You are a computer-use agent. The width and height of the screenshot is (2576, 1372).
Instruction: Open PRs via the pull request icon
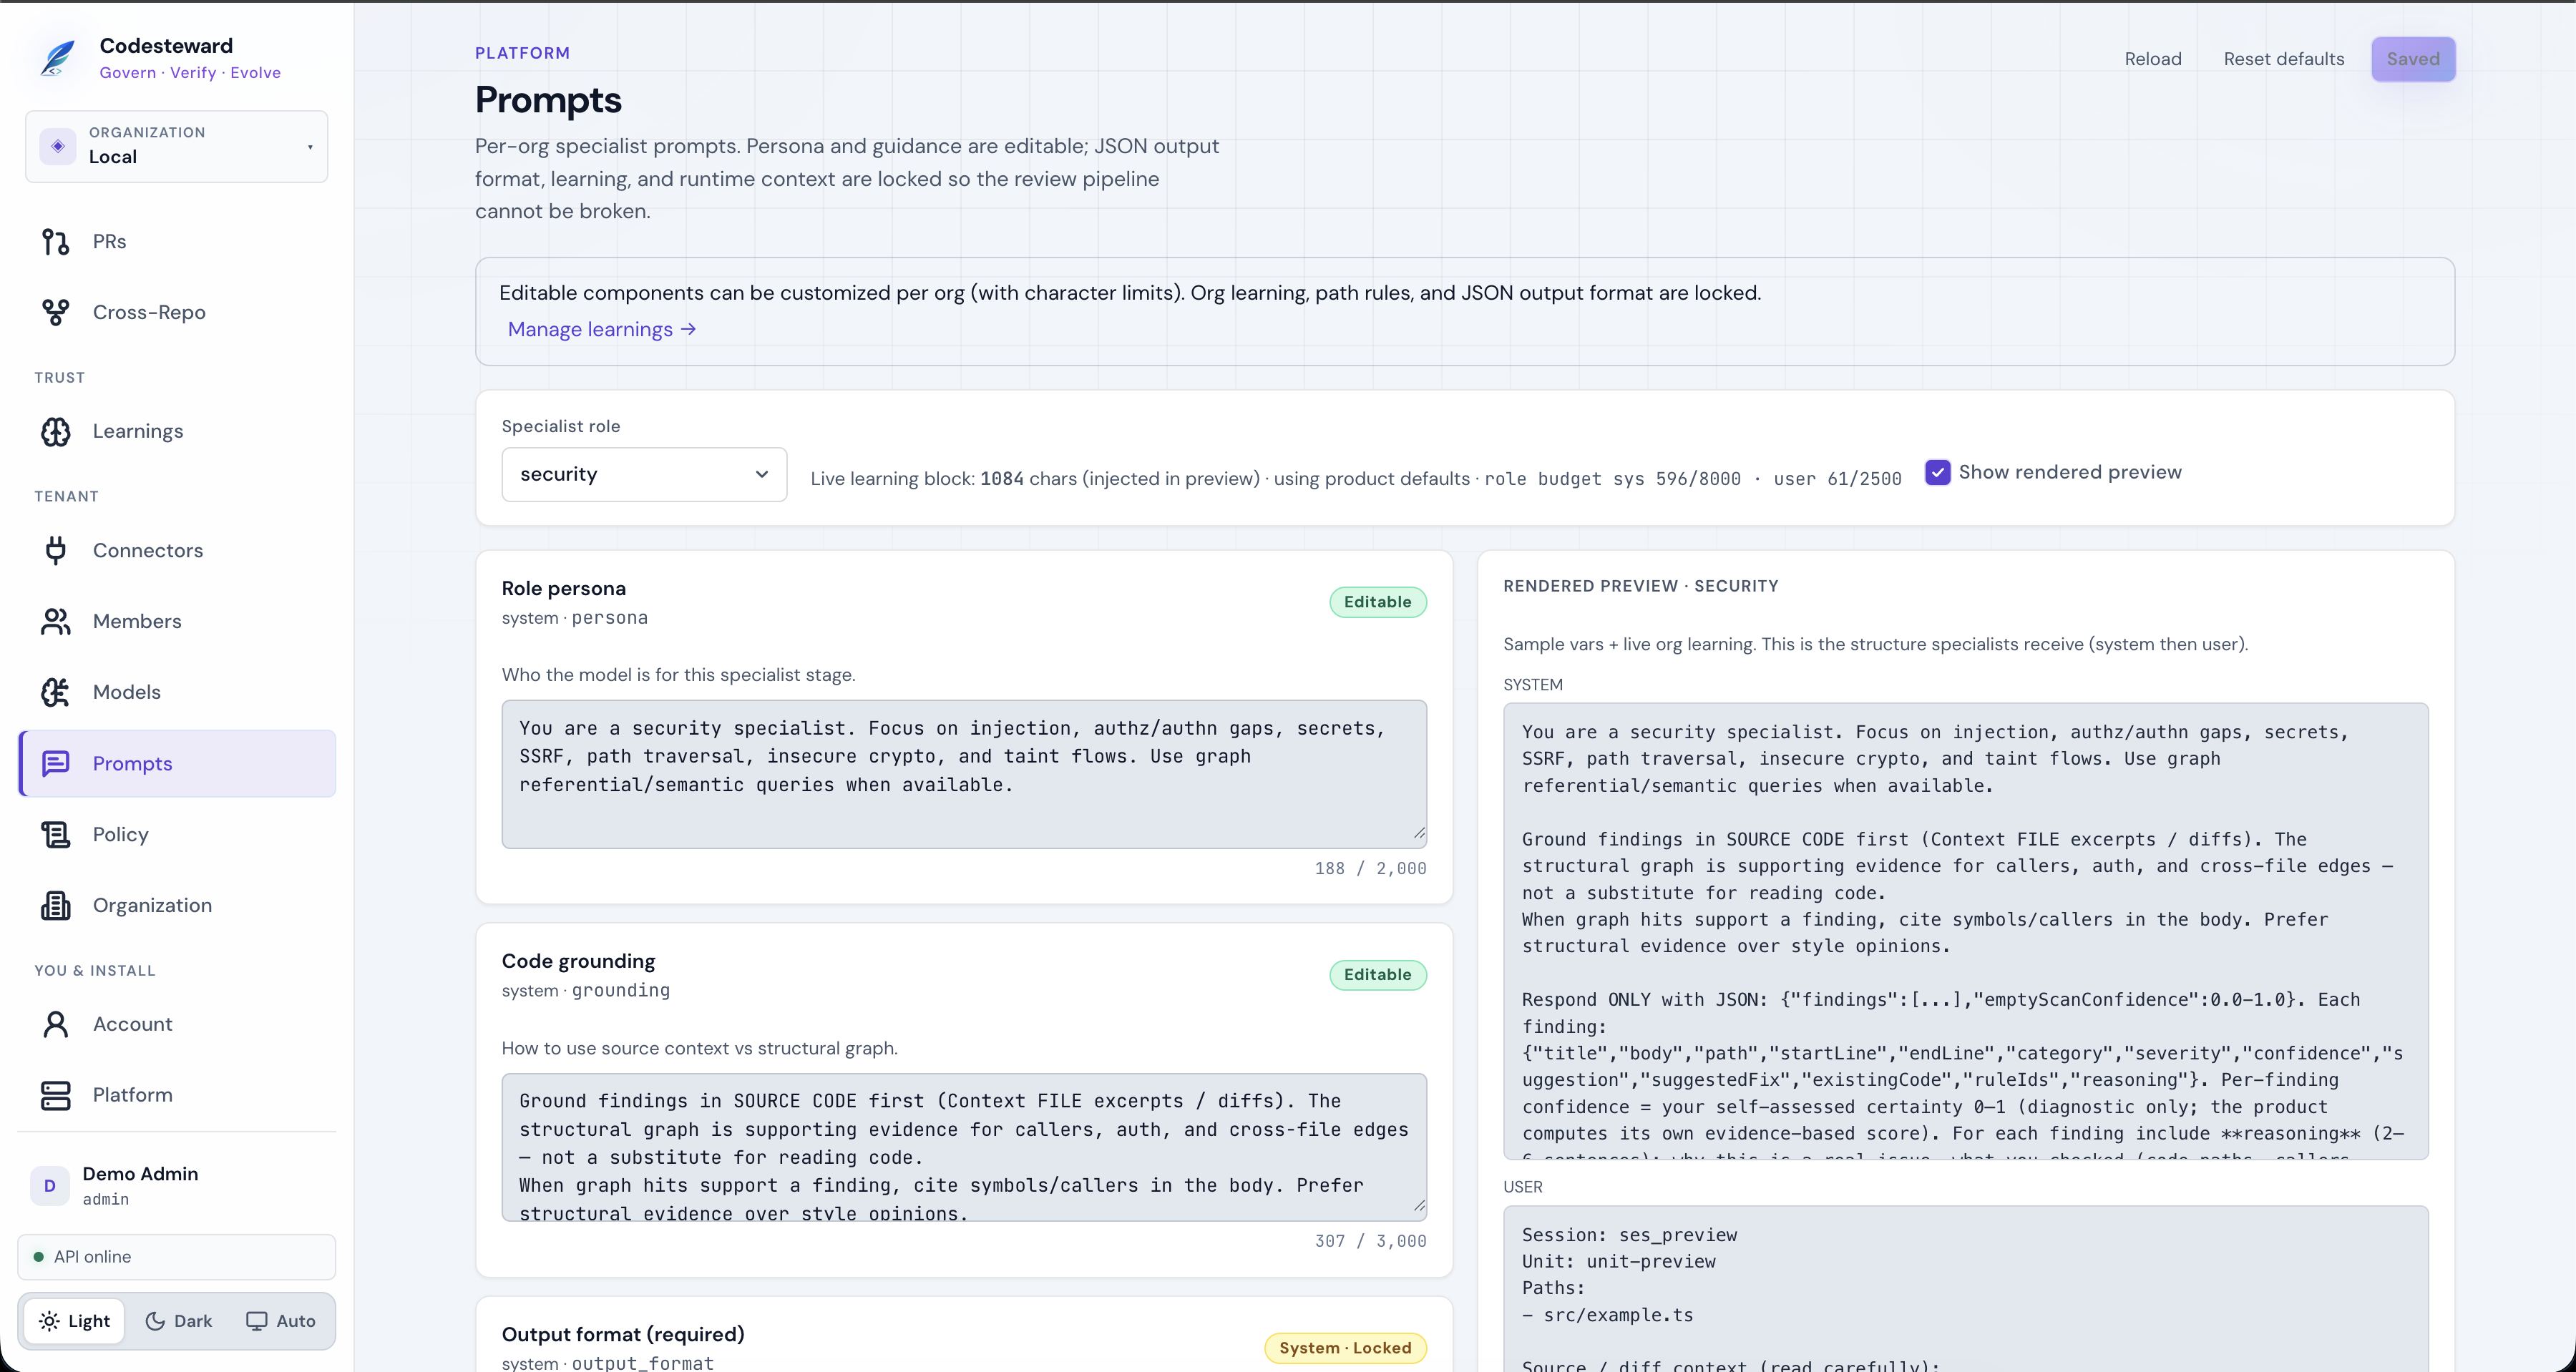(x=56, y=242)
